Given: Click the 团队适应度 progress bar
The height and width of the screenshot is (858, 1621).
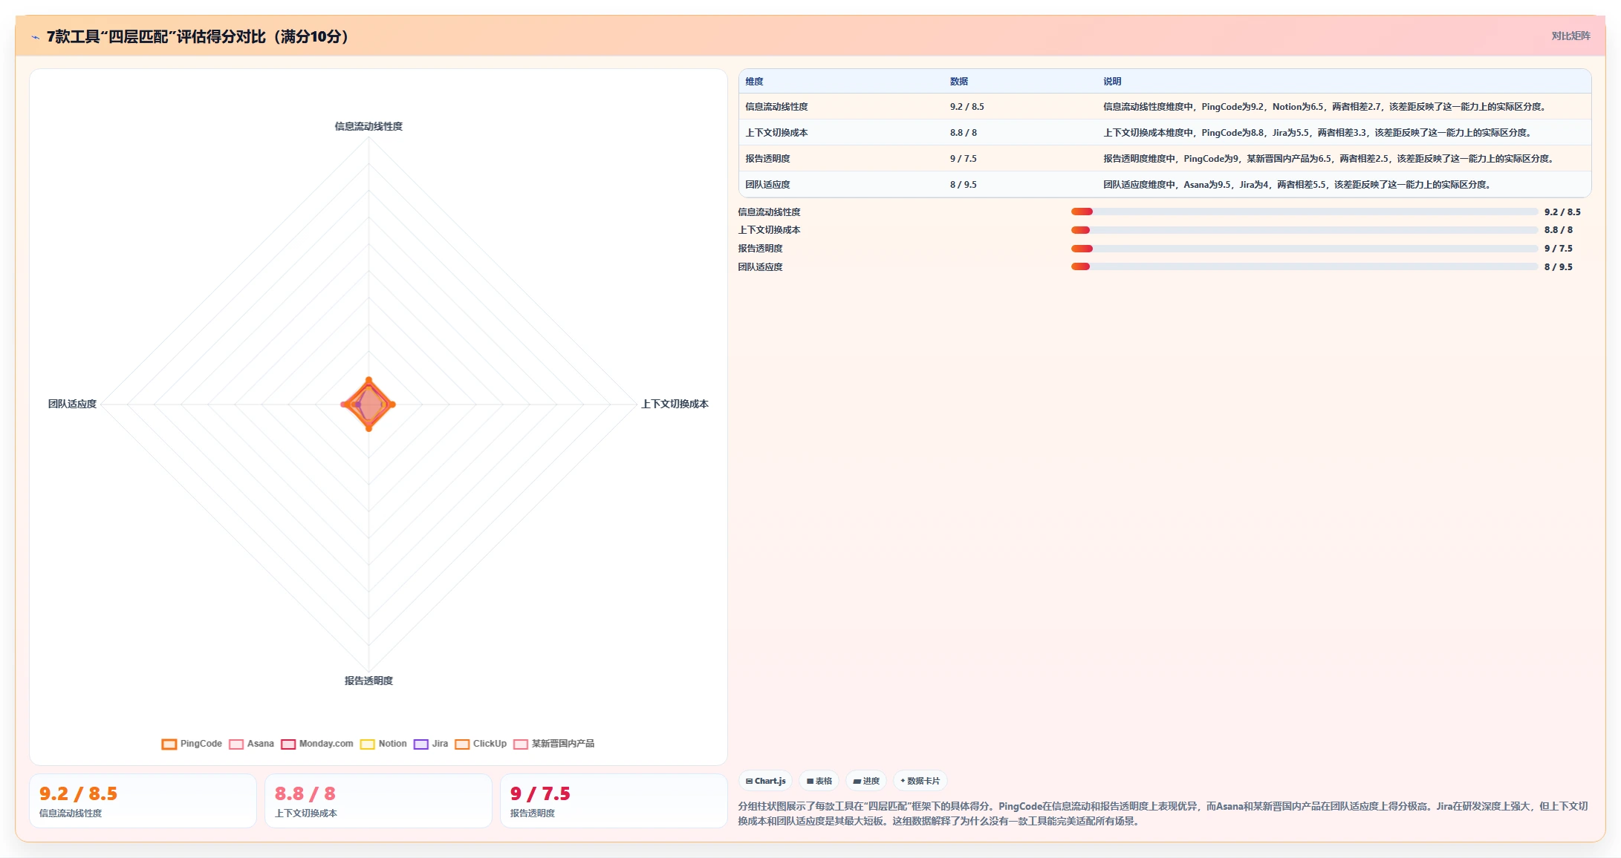Looking at the screenshot, I should coord(1304,266).
